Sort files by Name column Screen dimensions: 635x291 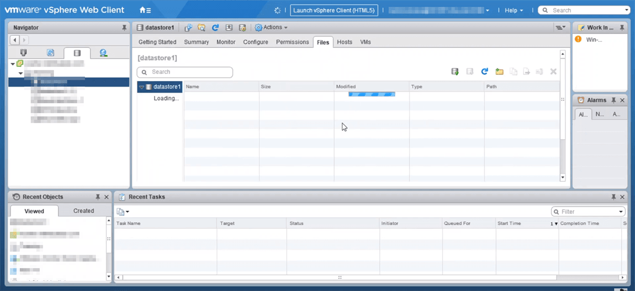pos(222,87)
